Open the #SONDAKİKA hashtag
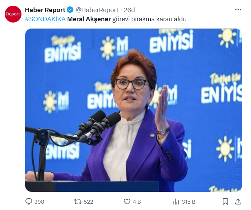Image resolution: width=251 pixels, height=210 pixels. [x=45, y=19]
